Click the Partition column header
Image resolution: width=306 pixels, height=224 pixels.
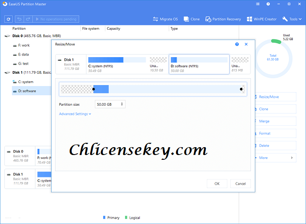19,28
